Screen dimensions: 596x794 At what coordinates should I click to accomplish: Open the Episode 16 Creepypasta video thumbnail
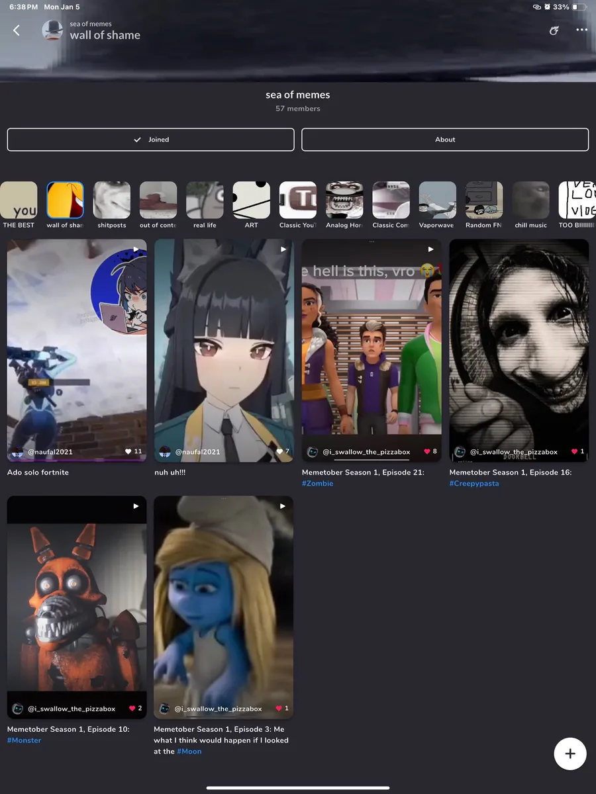tap(519, 351)
